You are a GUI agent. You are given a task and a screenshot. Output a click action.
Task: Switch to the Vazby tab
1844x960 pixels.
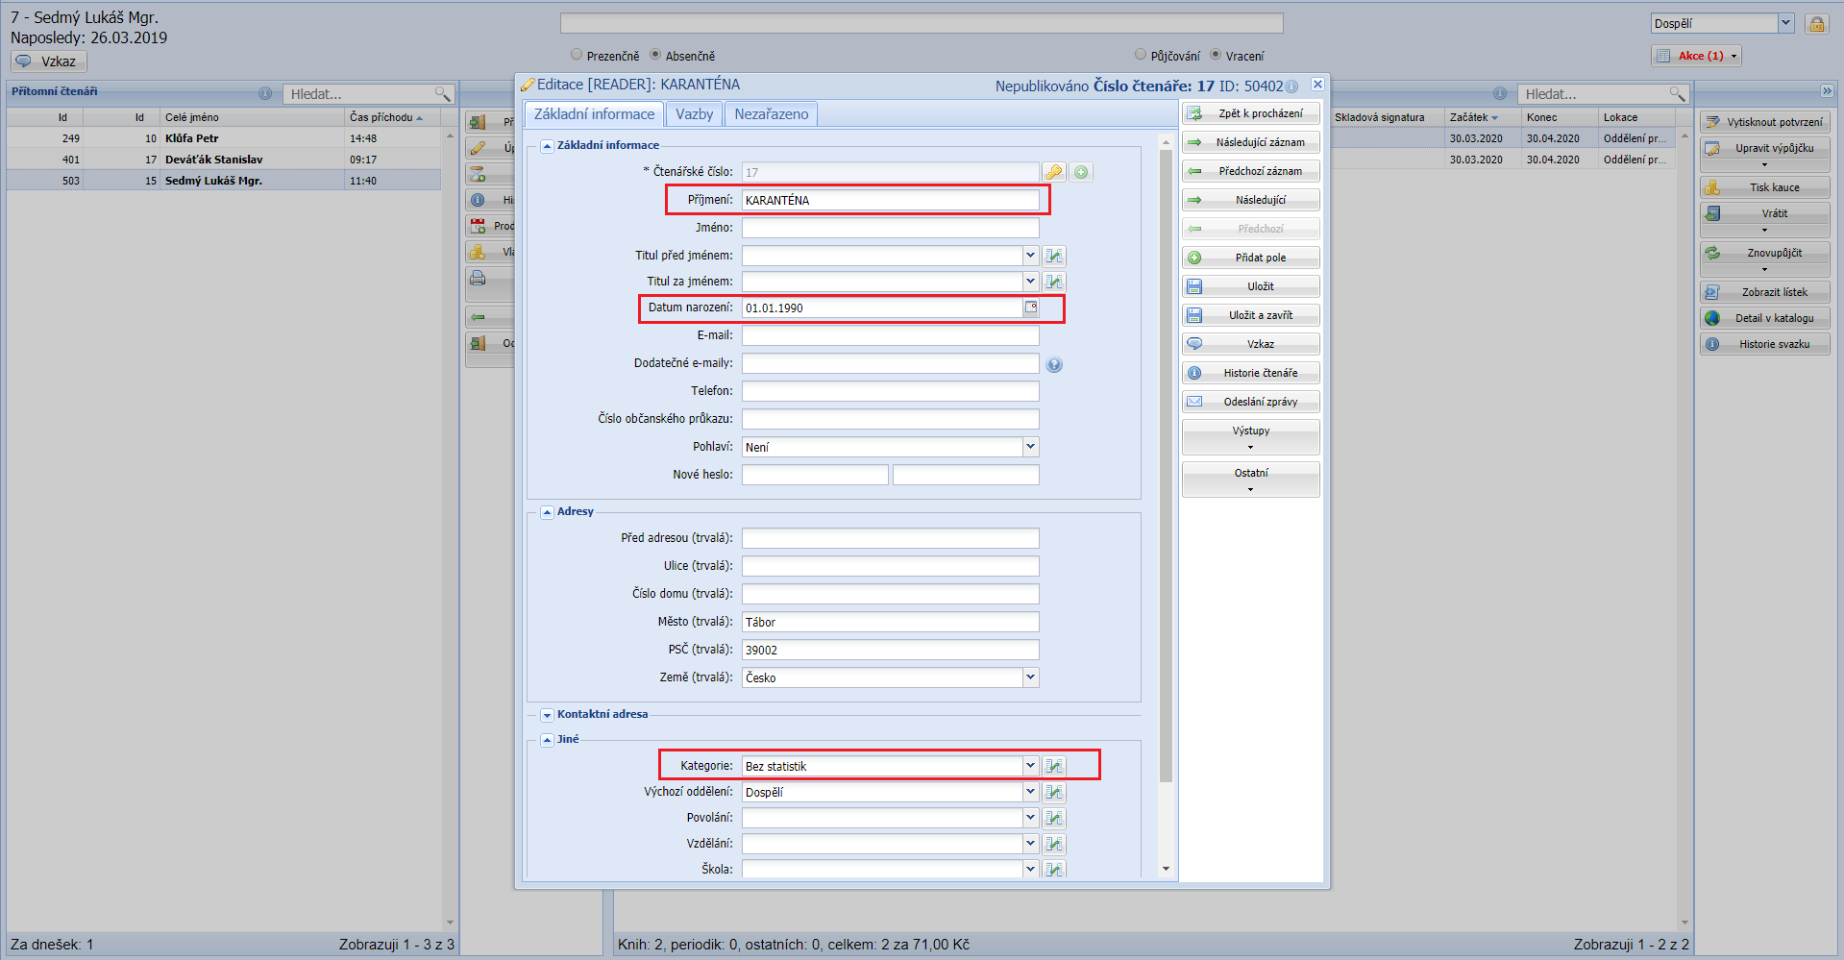click(x=694, y=114)
